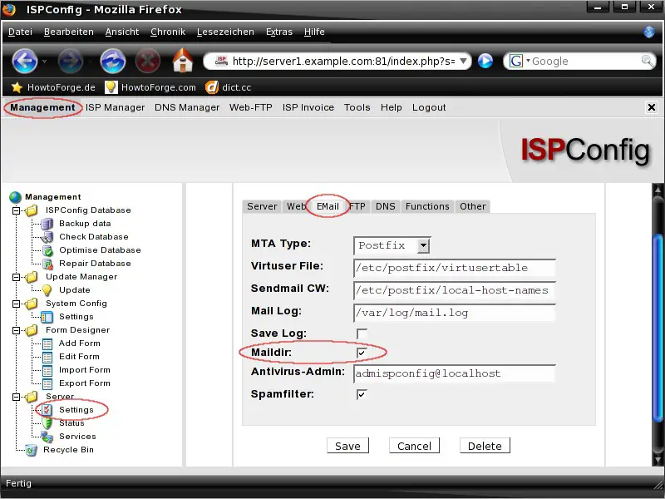Click the Virtuser File input field

[454, 268]
